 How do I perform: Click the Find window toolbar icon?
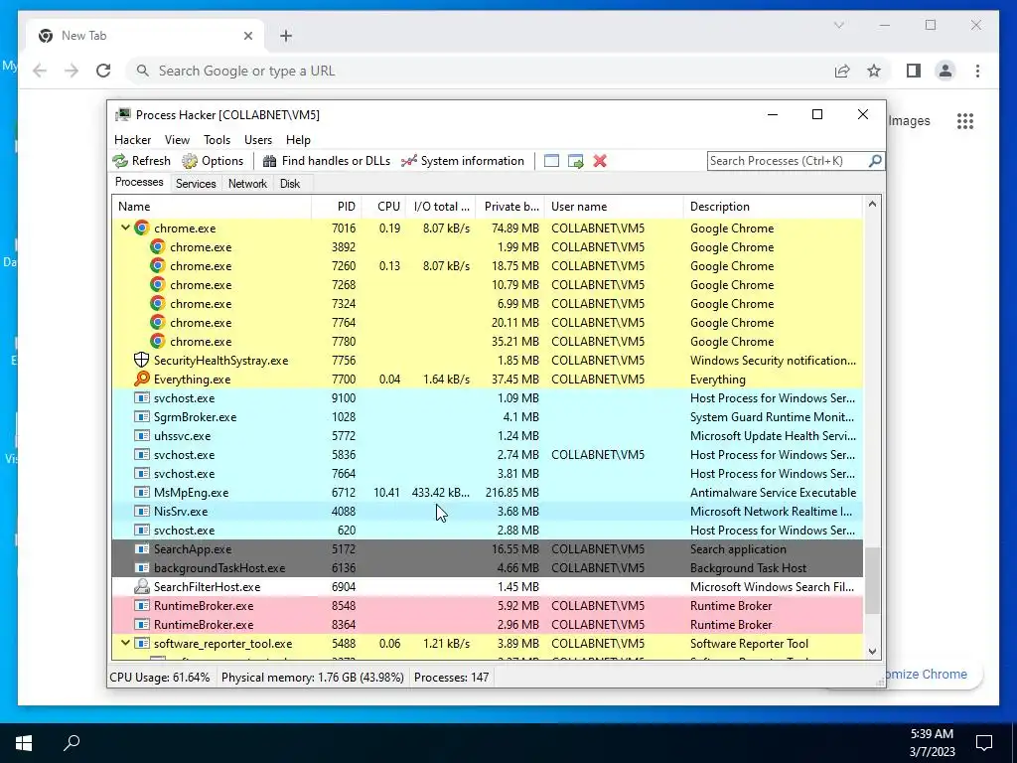551,161
